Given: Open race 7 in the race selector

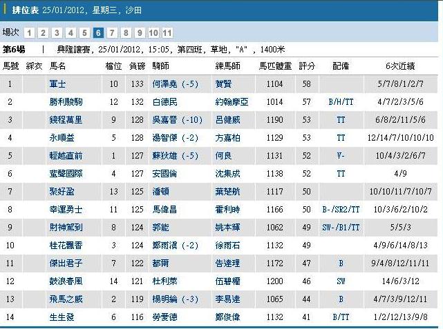Looking at the screenshot, I should [112, 32].
